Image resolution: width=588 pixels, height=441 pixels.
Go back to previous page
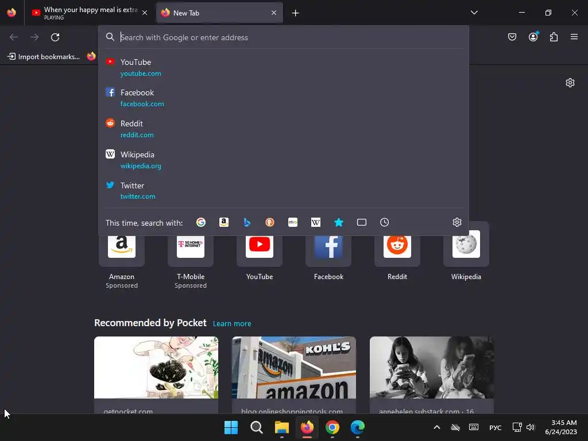tap(14, 37)
